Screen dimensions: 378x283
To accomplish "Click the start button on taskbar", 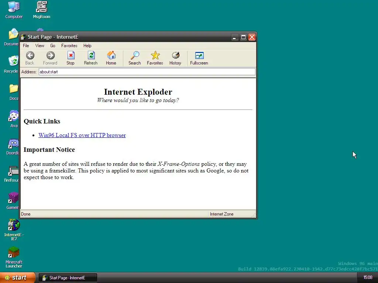I will pyautogui.click(x=17, y=278).
